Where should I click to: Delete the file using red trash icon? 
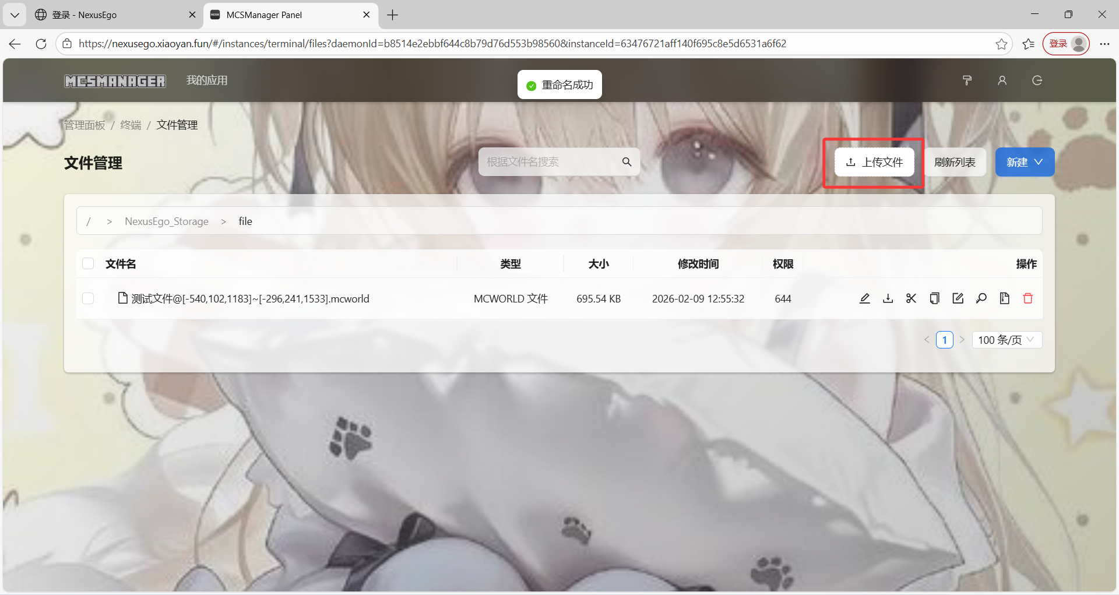(x=1028, y=298)
